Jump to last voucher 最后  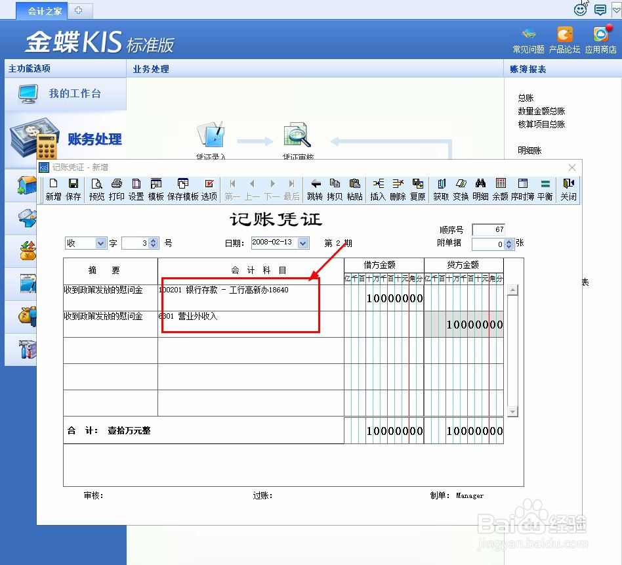click(x=291, y=189)
